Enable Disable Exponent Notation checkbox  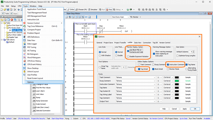click(x=128, y=56)
